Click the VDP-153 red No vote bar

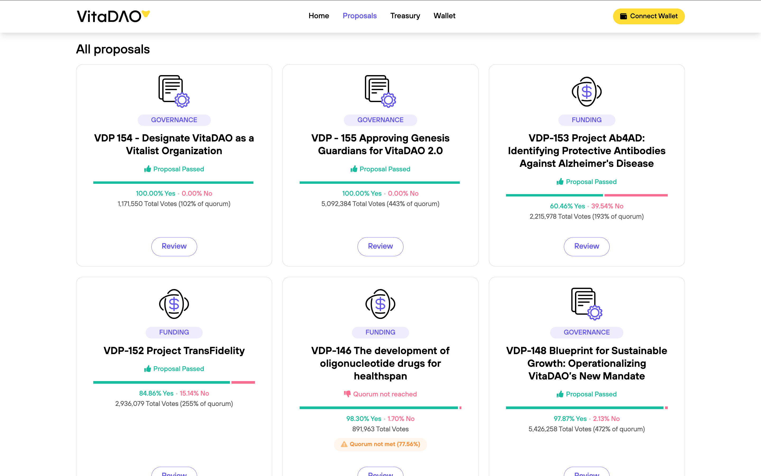click(x=636, y=195)
